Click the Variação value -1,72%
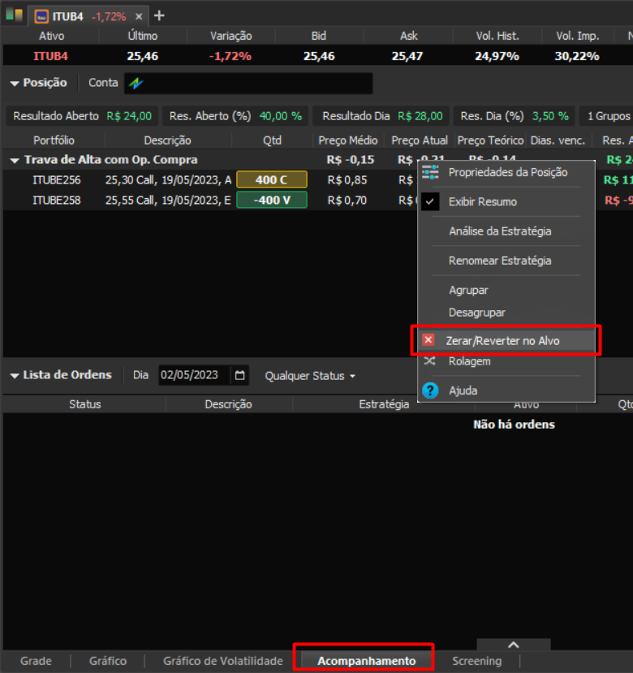Viewport: 633px width, 673px height. (x=230, y=56)
